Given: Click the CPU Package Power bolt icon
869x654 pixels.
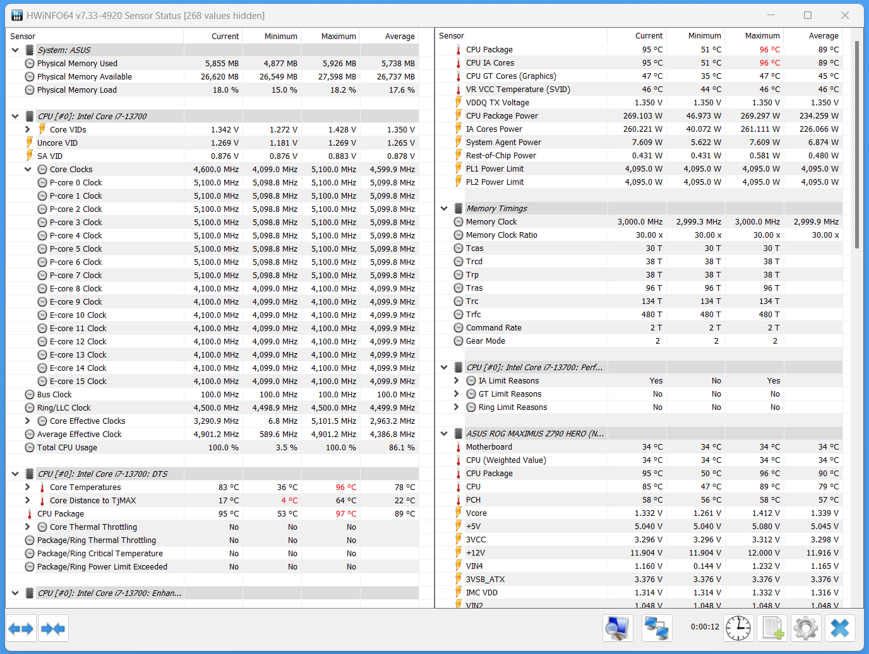Looking at the screenshot, I should (x=458, y=115).
